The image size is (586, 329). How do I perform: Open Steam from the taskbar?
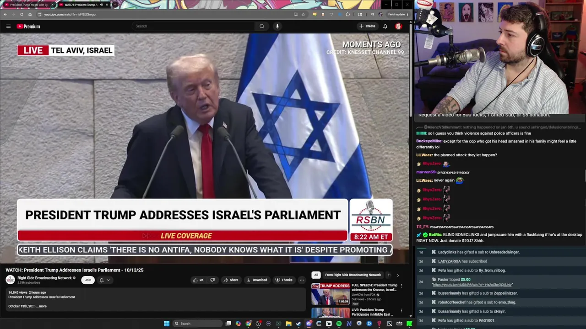click(298, 324)
